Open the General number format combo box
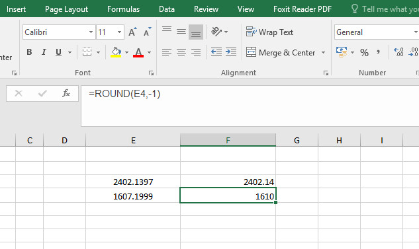The width and height of the screenshot is (419, 249). click(x=377, y=32)
